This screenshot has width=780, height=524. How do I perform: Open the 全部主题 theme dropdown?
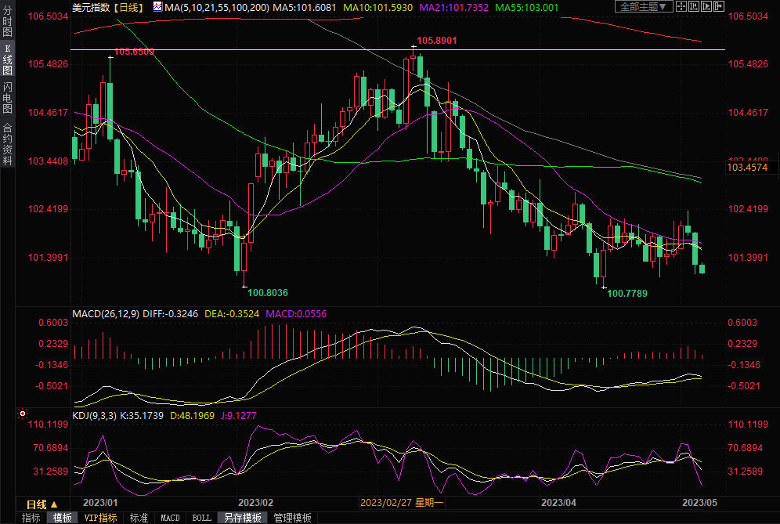point(644,7)
